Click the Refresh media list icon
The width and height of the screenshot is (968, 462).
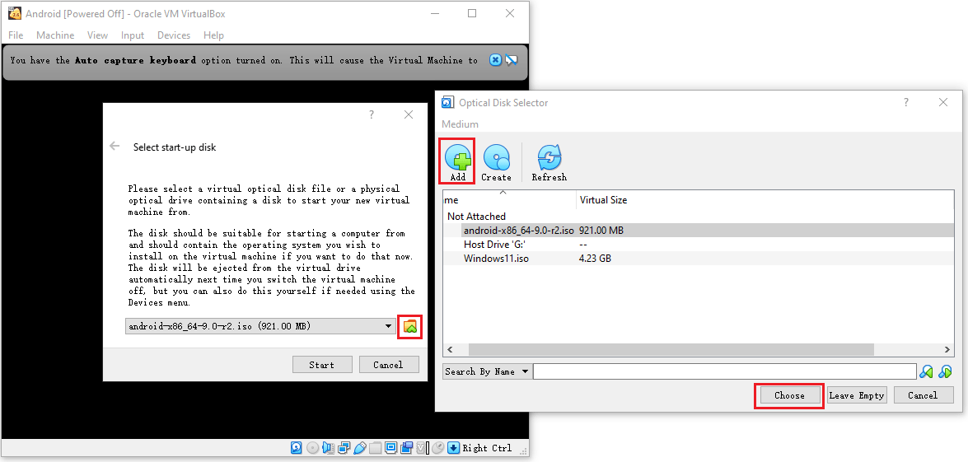click(x=549, y=156)
